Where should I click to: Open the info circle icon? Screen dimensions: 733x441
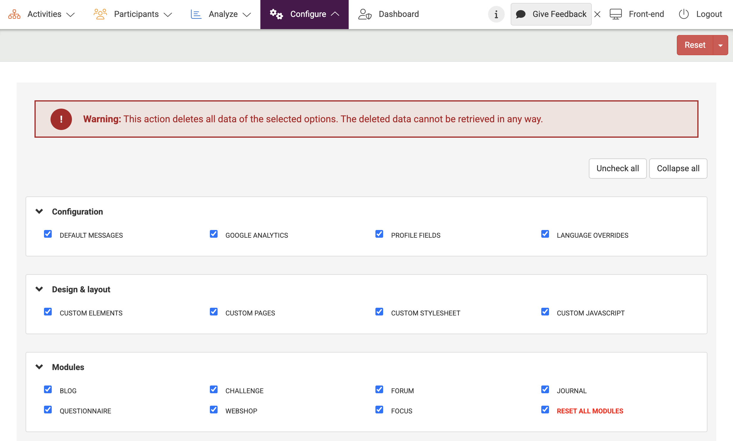coord(496,14)
